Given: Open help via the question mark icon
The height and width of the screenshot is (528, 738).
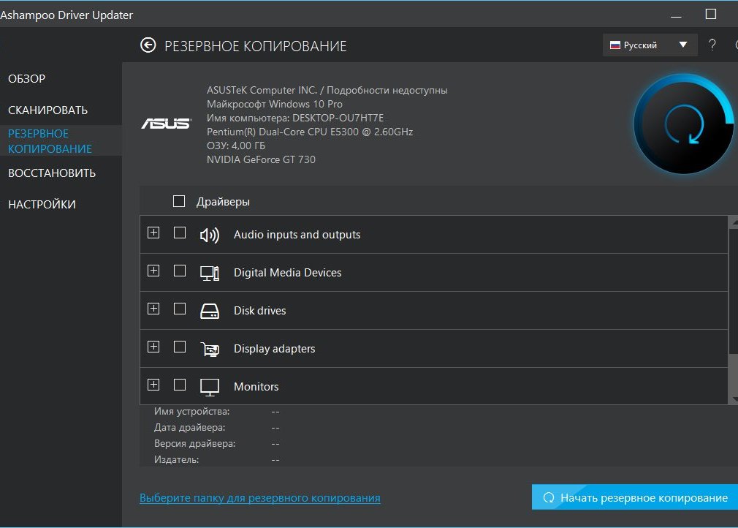Looking at the screenshot, I should 712,45.
